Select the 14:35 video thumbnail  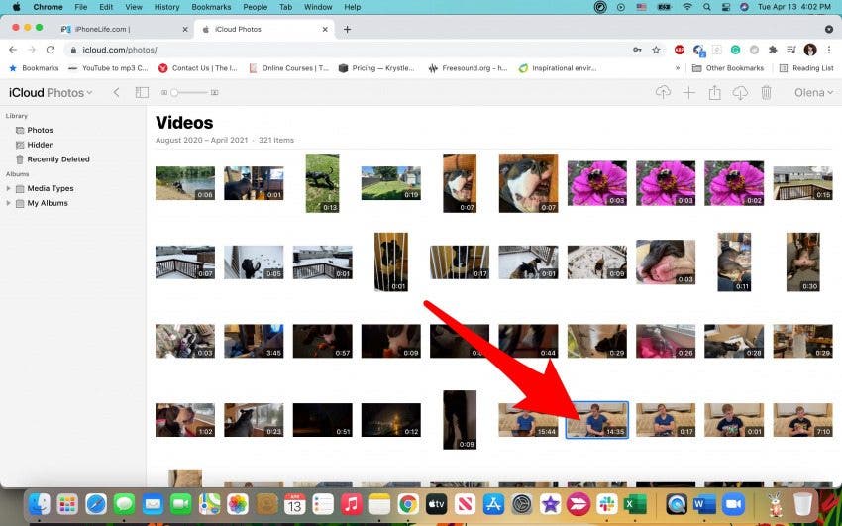coord(596,420)
